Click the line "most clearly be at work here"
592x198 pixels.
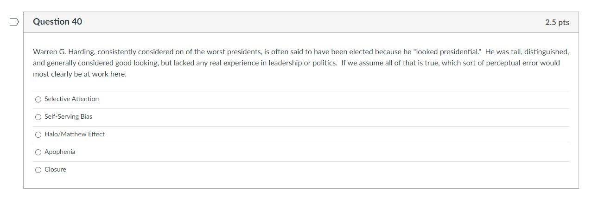pos(79,74)
